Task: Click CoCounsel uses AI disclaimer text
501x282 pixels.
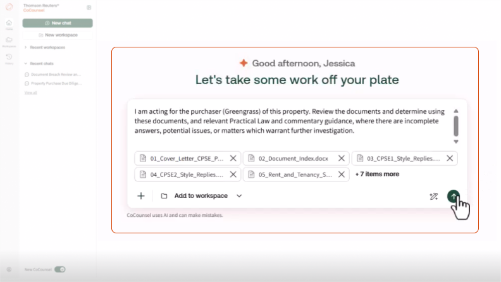Action: [x=175, y=215]
